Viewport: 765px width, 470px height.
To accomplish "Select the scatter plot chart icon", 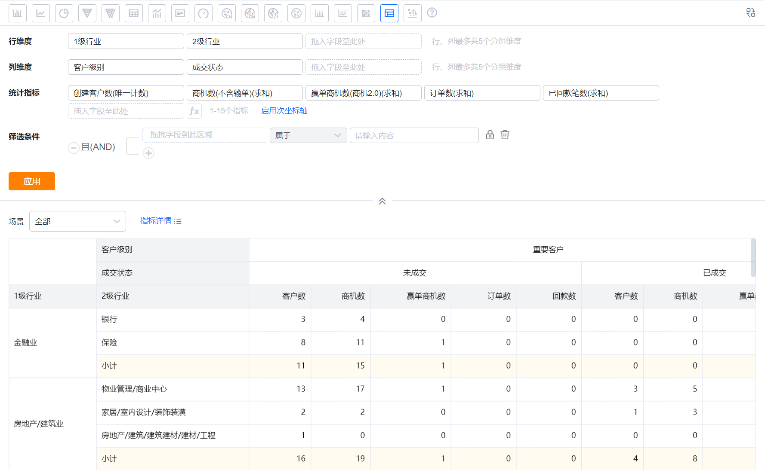I will point(413,13).
